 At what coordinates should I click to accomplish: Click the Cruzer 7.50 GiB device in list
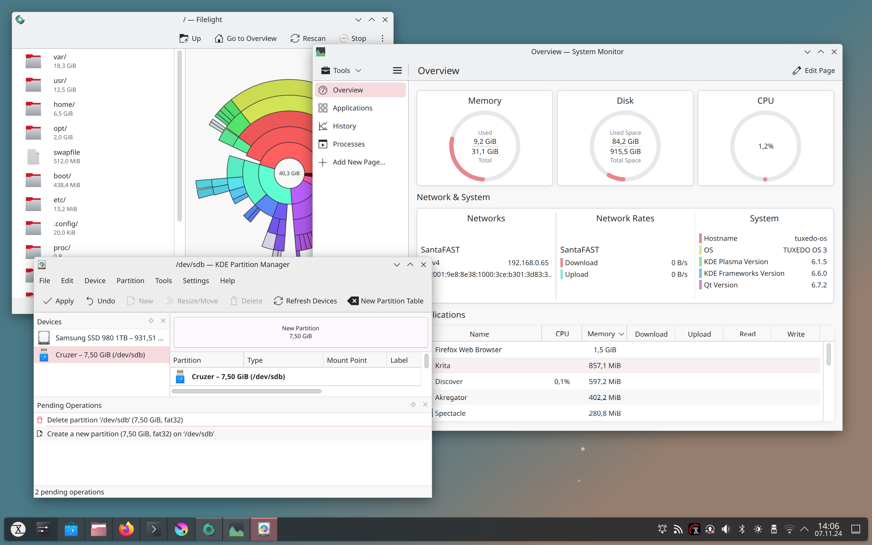101,354
